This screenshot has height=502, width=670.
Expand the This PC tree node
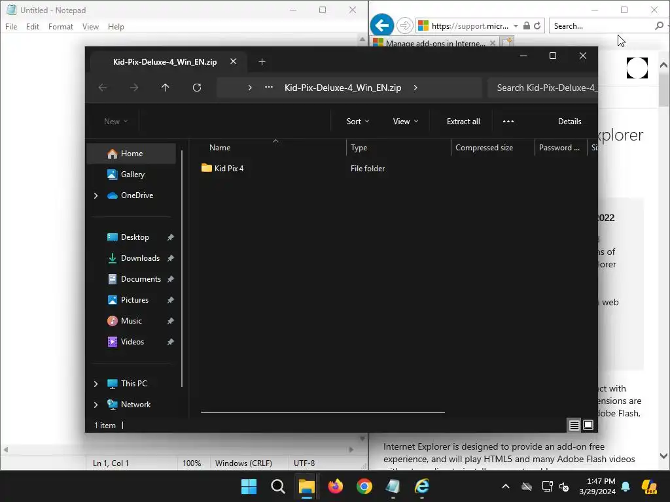(x=96, y=384)
